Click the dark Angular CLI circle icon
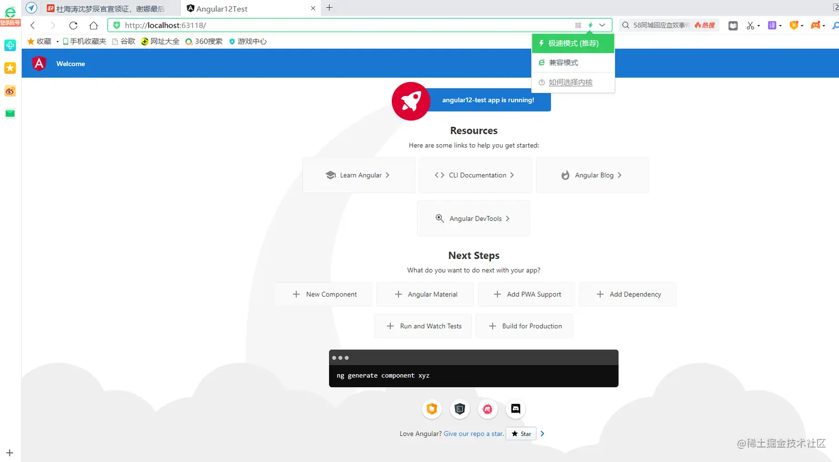The width and height of the screenshot is (839, 462). 459,409
